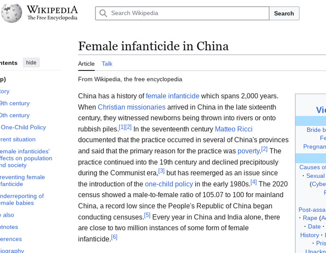Go to Footnotes contents entry
The height and width of the screenshot is (253, 326).
point(9,227)
